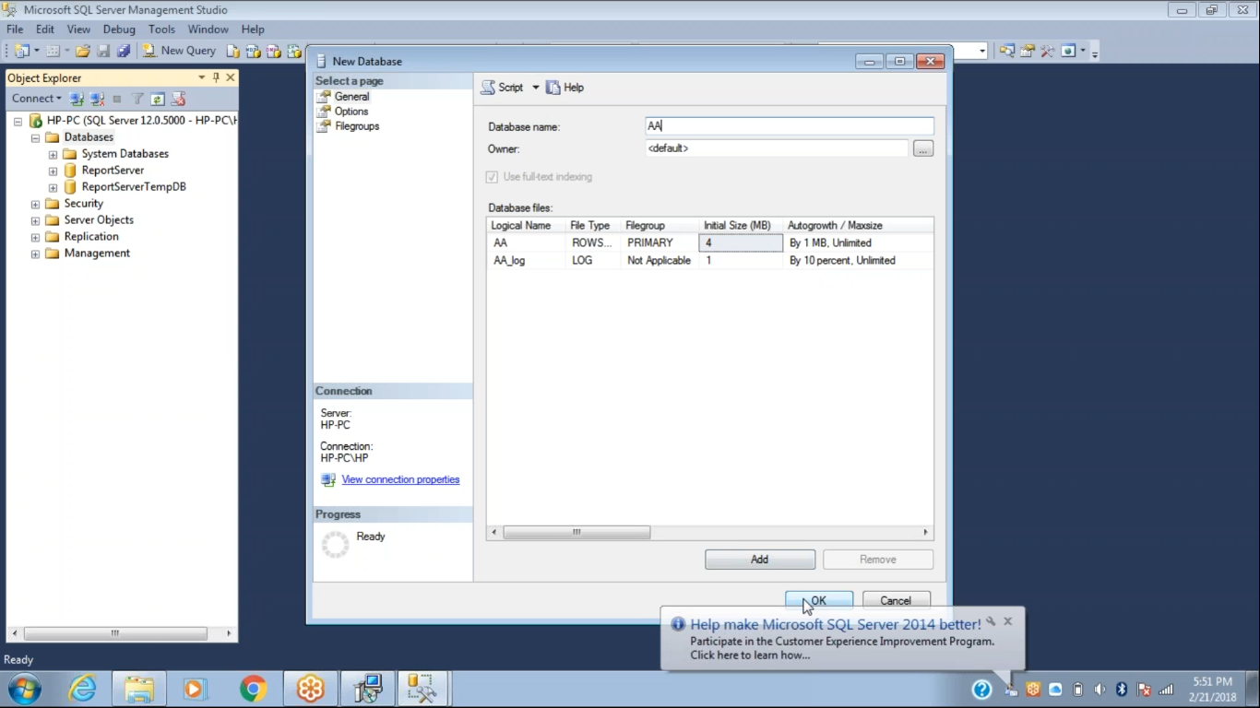1260x708 pixels.
Task: Toggle Use full-text indexing checkbox
Action: point(492,177)
